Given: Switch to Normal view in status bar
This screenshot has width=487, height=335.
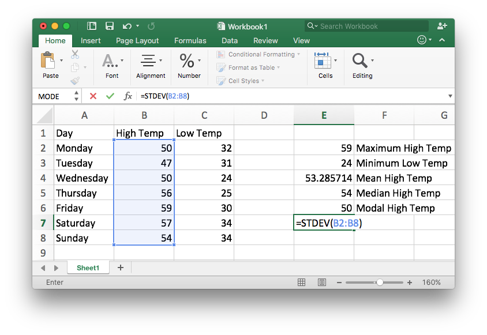Looking at the screenshot, I should coord(301,283).
